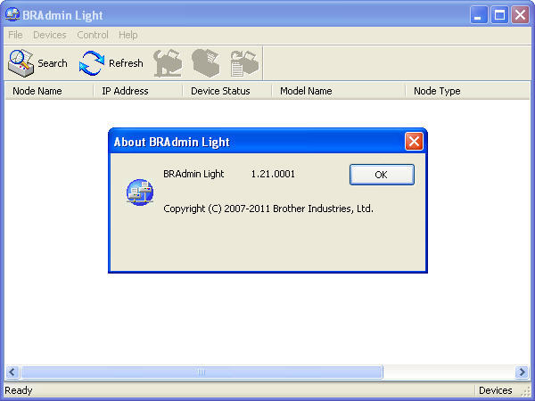Viewport: 535px width, 401px height.
Task: Sort by Node Type column header
Action: click(x=467, y=91)
